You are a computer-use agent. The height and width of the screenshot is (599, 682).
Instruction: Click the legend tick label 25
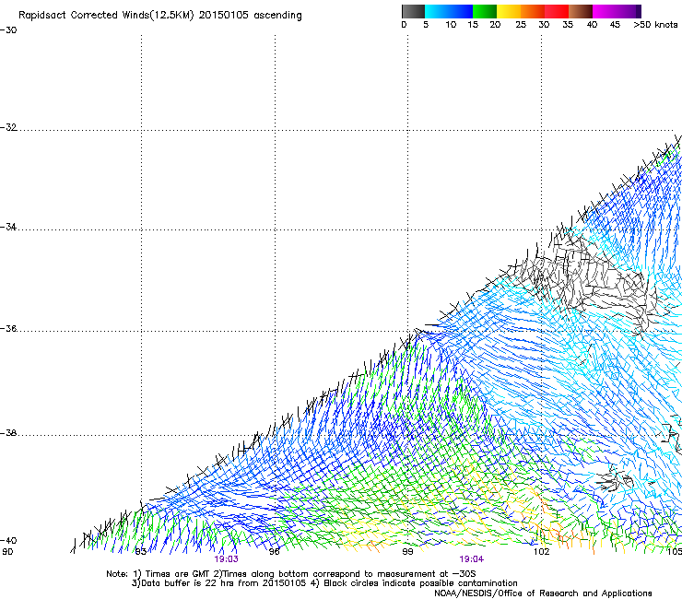521,25
